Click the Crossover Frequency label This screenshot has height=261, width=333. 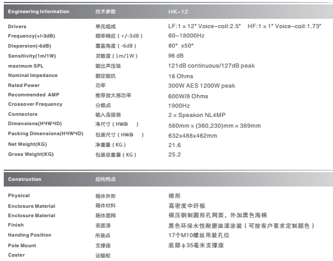point(35,104)
